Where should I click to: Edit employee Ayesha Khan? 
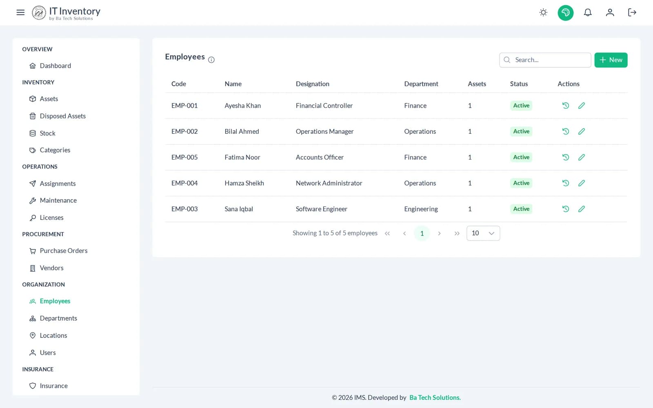point(582,106)
